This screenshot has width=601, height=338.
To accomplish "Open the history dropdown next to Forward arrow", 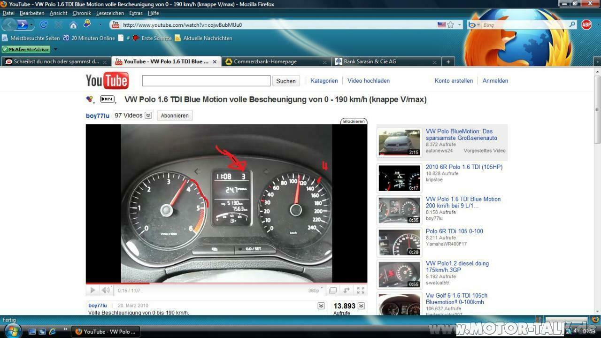I will pyautogui.click(x=32, y=24).
